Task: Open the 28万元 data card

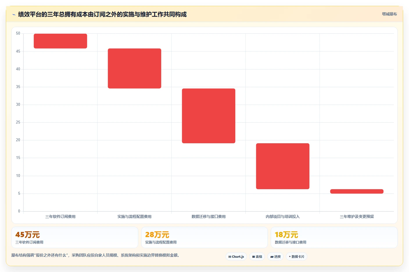Action: (204, 237)
